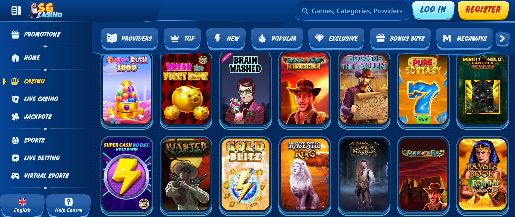Open the Help Centre
Viewport: 515px width, 217px height.
coord(68,205)
